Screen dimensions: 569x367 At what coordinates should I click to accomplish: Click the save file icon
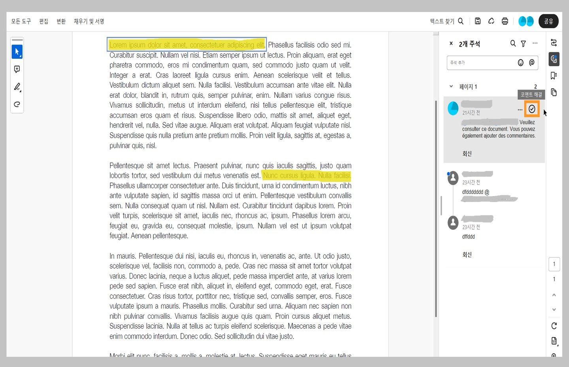pyautogui.click(x=477, y=21)
